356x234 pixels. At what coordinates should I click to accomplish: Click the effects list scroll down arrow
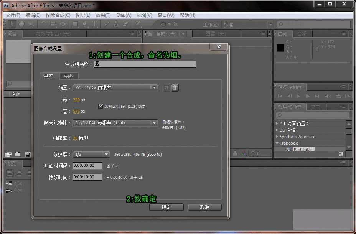pos(349,147)
